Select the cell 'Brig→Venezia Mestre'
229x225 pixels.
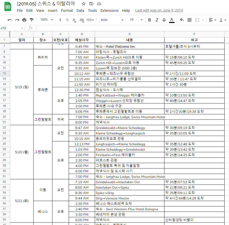click(130, 198)
